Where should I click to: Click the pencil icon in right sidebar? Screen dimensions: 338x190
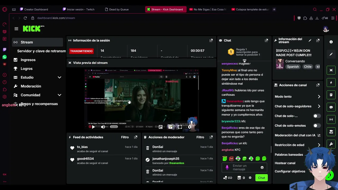click(331, 54)
